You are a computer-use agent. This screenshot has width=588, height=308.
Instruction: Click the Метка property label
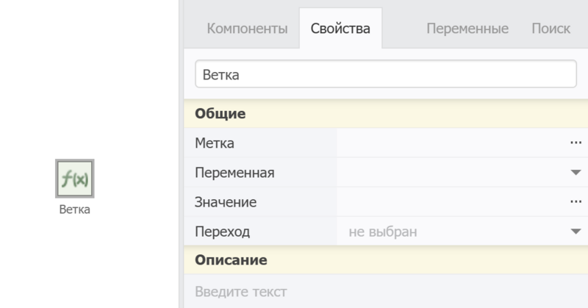coord(215,143)
